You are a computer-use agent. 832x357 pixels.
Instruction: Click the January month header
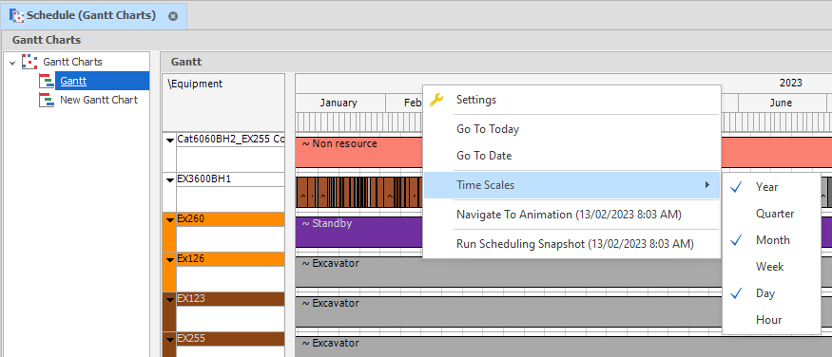tap(340, 103)
